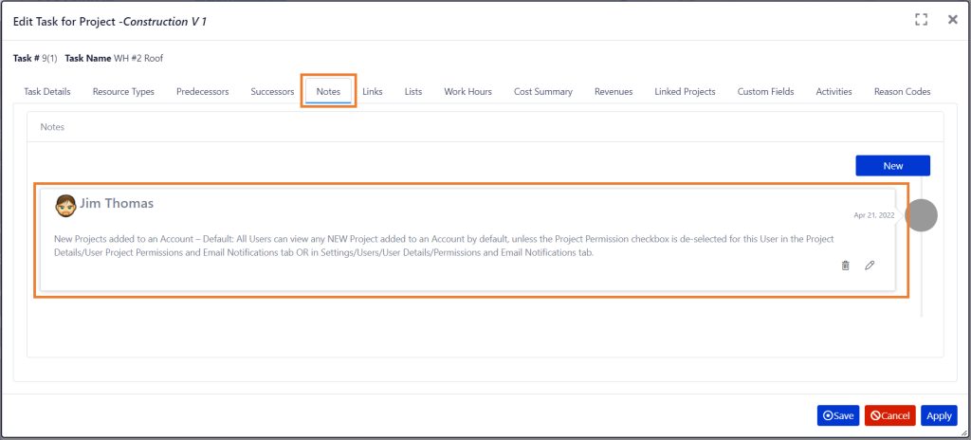Screen dimensions: 971x440
Task: Open the Reason Codes tab
Action: [903, 92]
